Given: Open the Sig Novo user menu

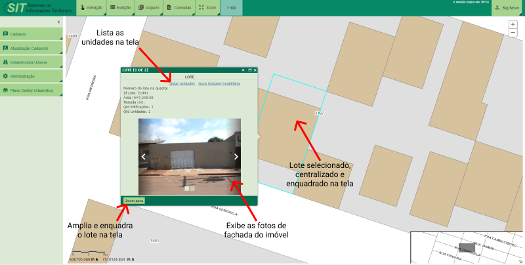Looking at the screenshot, I should click(x=507, y=7).
